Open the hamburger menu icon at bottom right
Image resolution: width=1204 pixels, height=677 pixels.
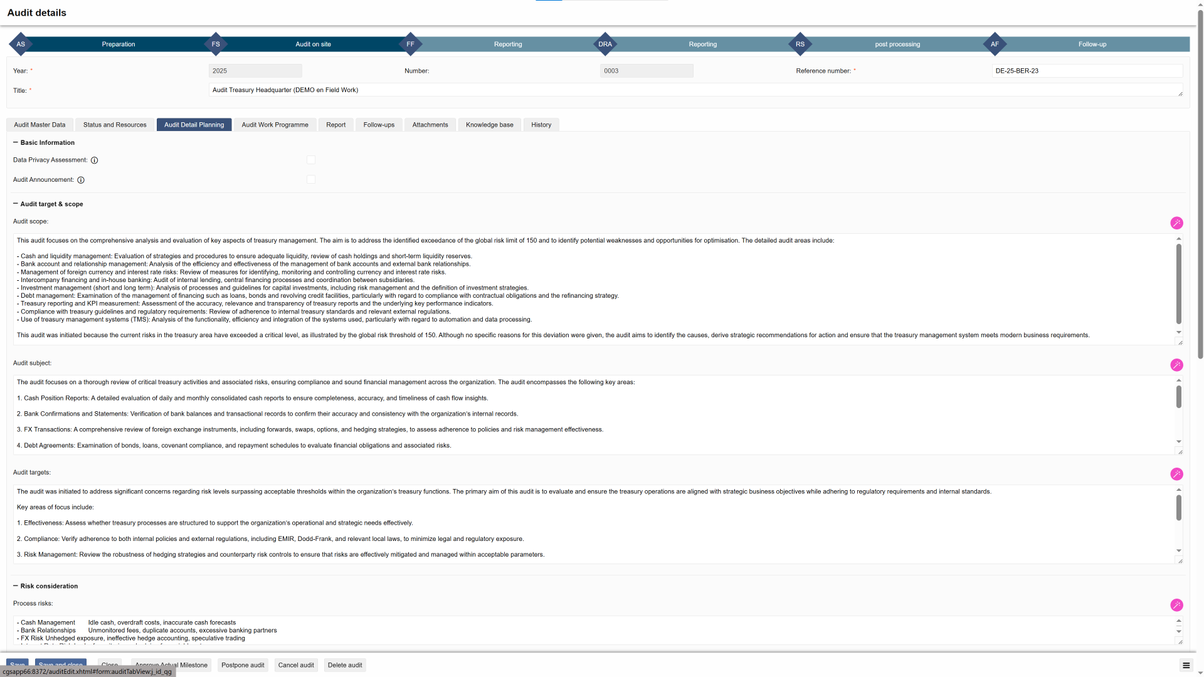click(x=1185, y=666)
